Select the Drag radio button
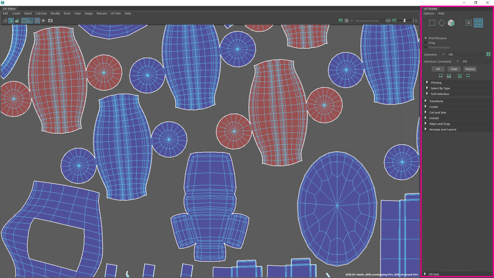 click(x=426, y=43)
